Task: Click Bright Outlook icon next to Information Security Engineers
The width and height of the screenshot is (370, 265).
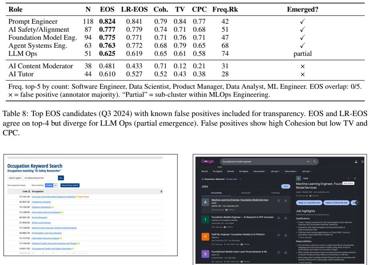Action: pyautogui.click(x=62, y=212)
